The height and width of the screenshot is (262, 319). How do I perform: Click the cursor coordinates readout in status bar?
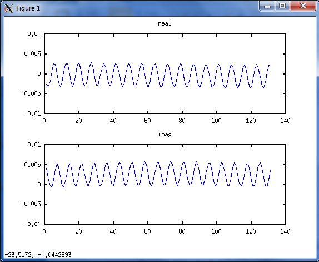38,254
